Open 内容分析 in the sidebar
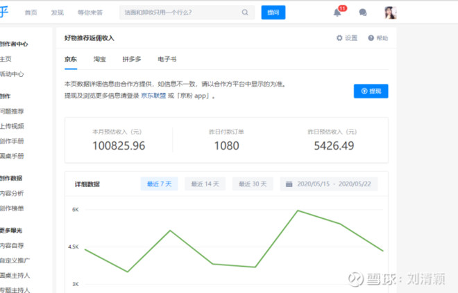458x293 pixels. (x=11, y=193)
